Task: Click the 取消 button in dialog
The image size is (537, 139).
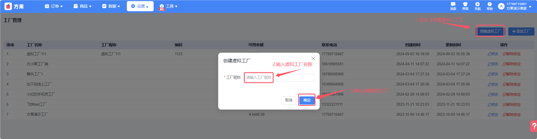Action: 288,100
